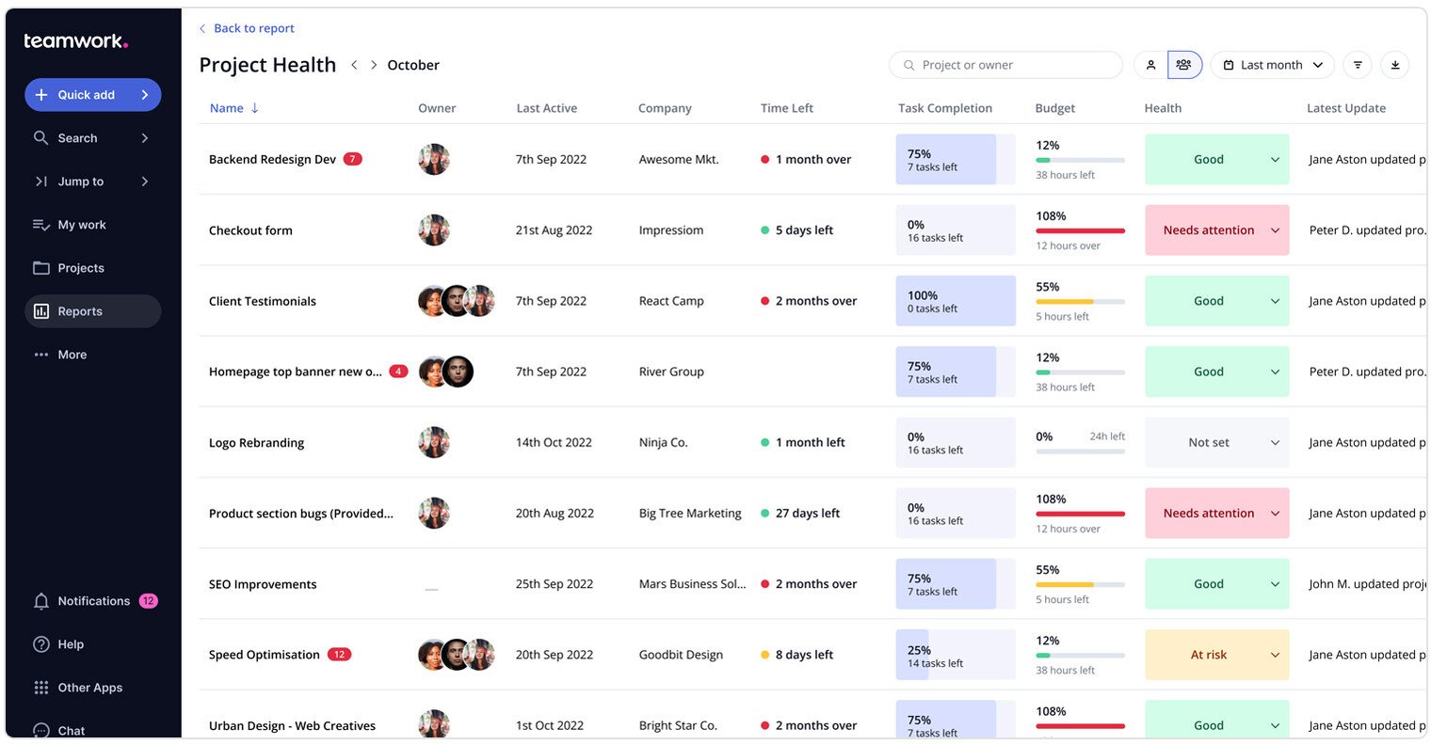Click the Project or owner search field
The width and height of the screenshot is (1431, 745).
[x=1005, y=65]
